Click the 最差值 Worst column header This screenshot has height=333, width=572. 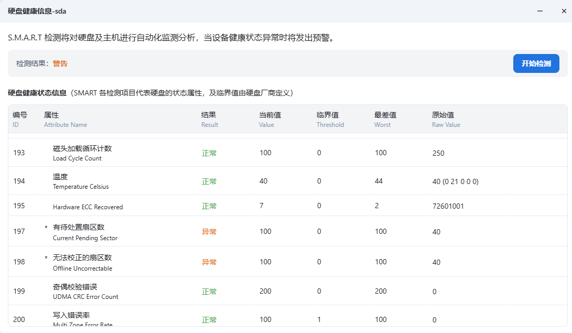[385, 119]
